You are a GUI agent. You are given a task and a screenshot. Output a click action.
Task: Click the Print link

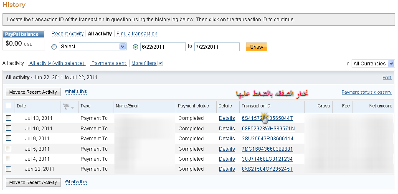click(387, 77)
